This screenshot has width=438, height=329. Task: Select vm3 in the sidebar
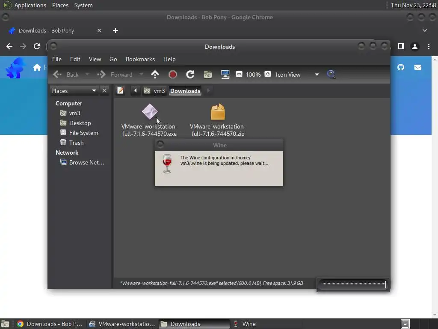(x=71, y=113)
